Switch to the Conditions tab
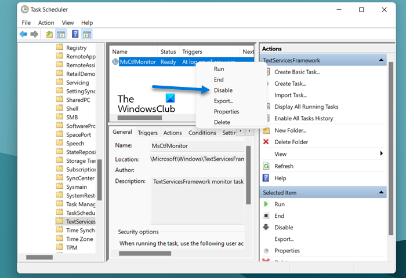The image size is (406, 278). (x=202, y=133)
